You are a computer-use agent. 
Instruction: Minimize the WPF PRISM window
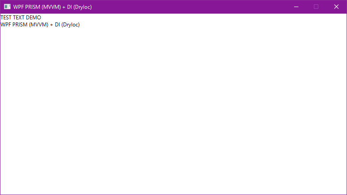coord(296,7)
